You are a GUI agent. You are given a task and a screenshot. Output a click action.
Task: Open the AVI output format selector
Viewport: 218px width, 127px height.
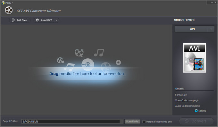point(191,29)
